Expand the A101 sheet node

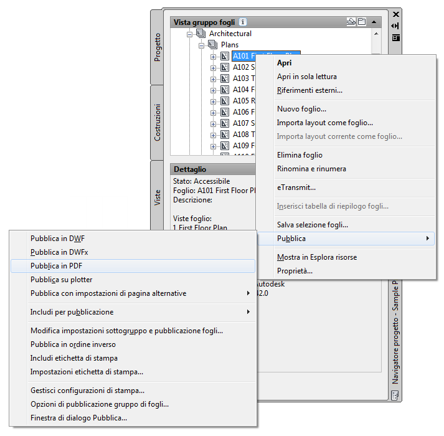(x=213, y=57)
